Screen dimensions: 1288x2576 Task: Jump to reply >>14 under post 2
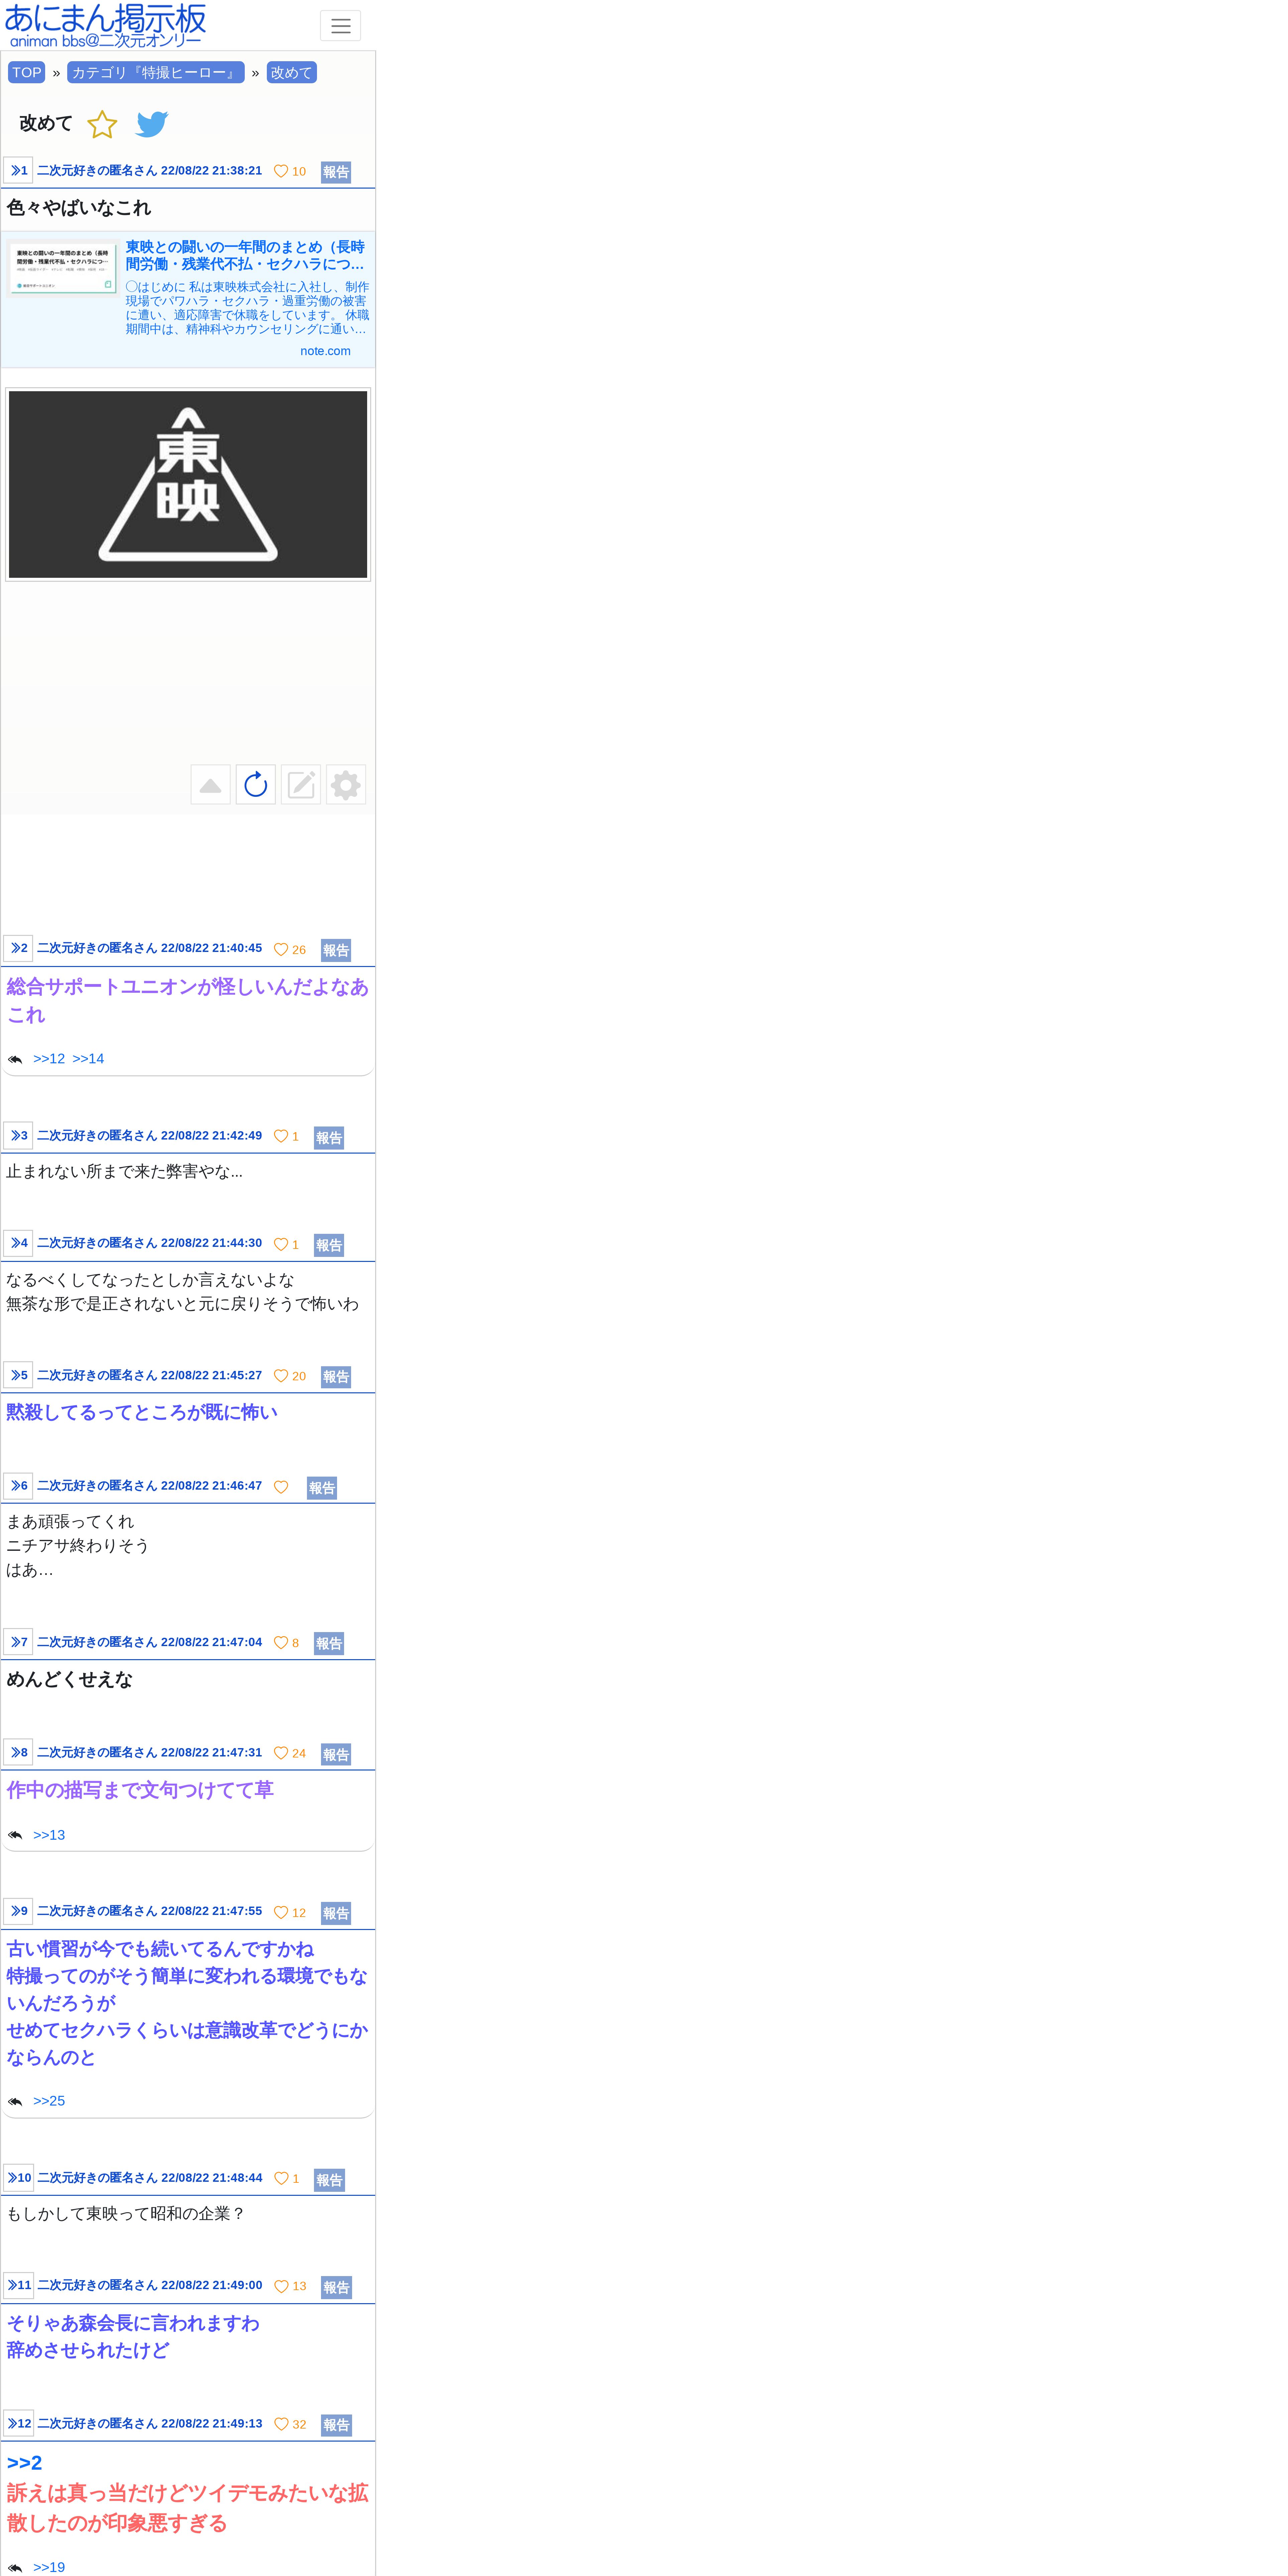click(88, 1058)
